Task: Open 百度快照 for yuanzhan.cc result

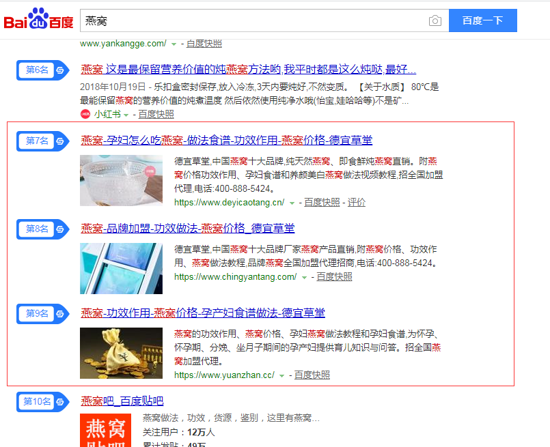Action: 312,375
